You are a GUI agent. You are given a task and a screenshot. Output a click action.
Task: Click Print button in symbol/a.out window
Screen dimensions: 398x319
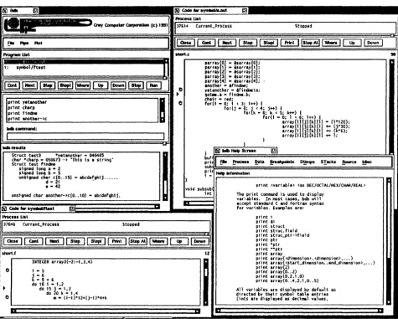coord(289,43)
